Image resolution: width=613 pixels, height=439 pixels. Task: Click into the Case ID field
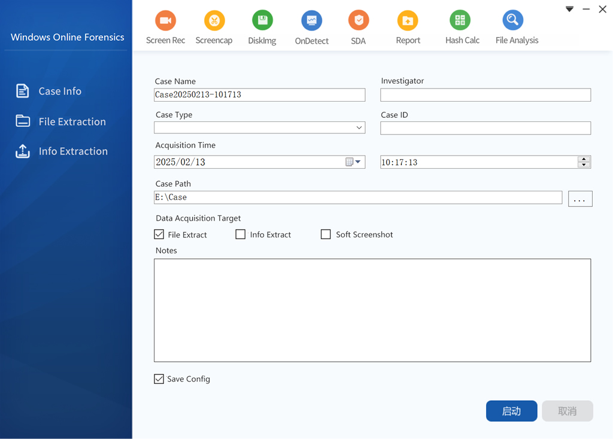(485, 128)
